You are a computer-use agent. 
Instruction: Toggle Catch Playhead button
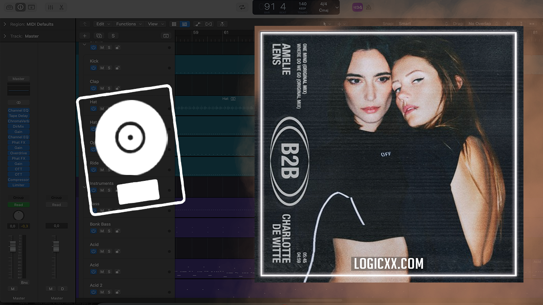click(x=222, y=24)
